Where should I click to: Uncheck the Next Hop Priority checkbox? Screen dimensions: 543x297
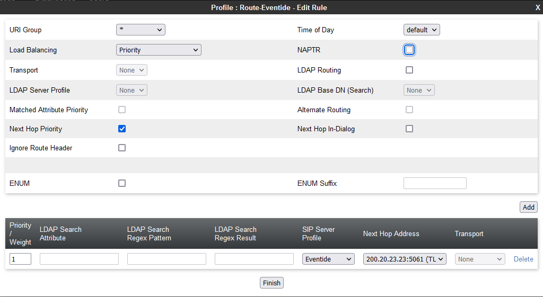coord(122,129)
